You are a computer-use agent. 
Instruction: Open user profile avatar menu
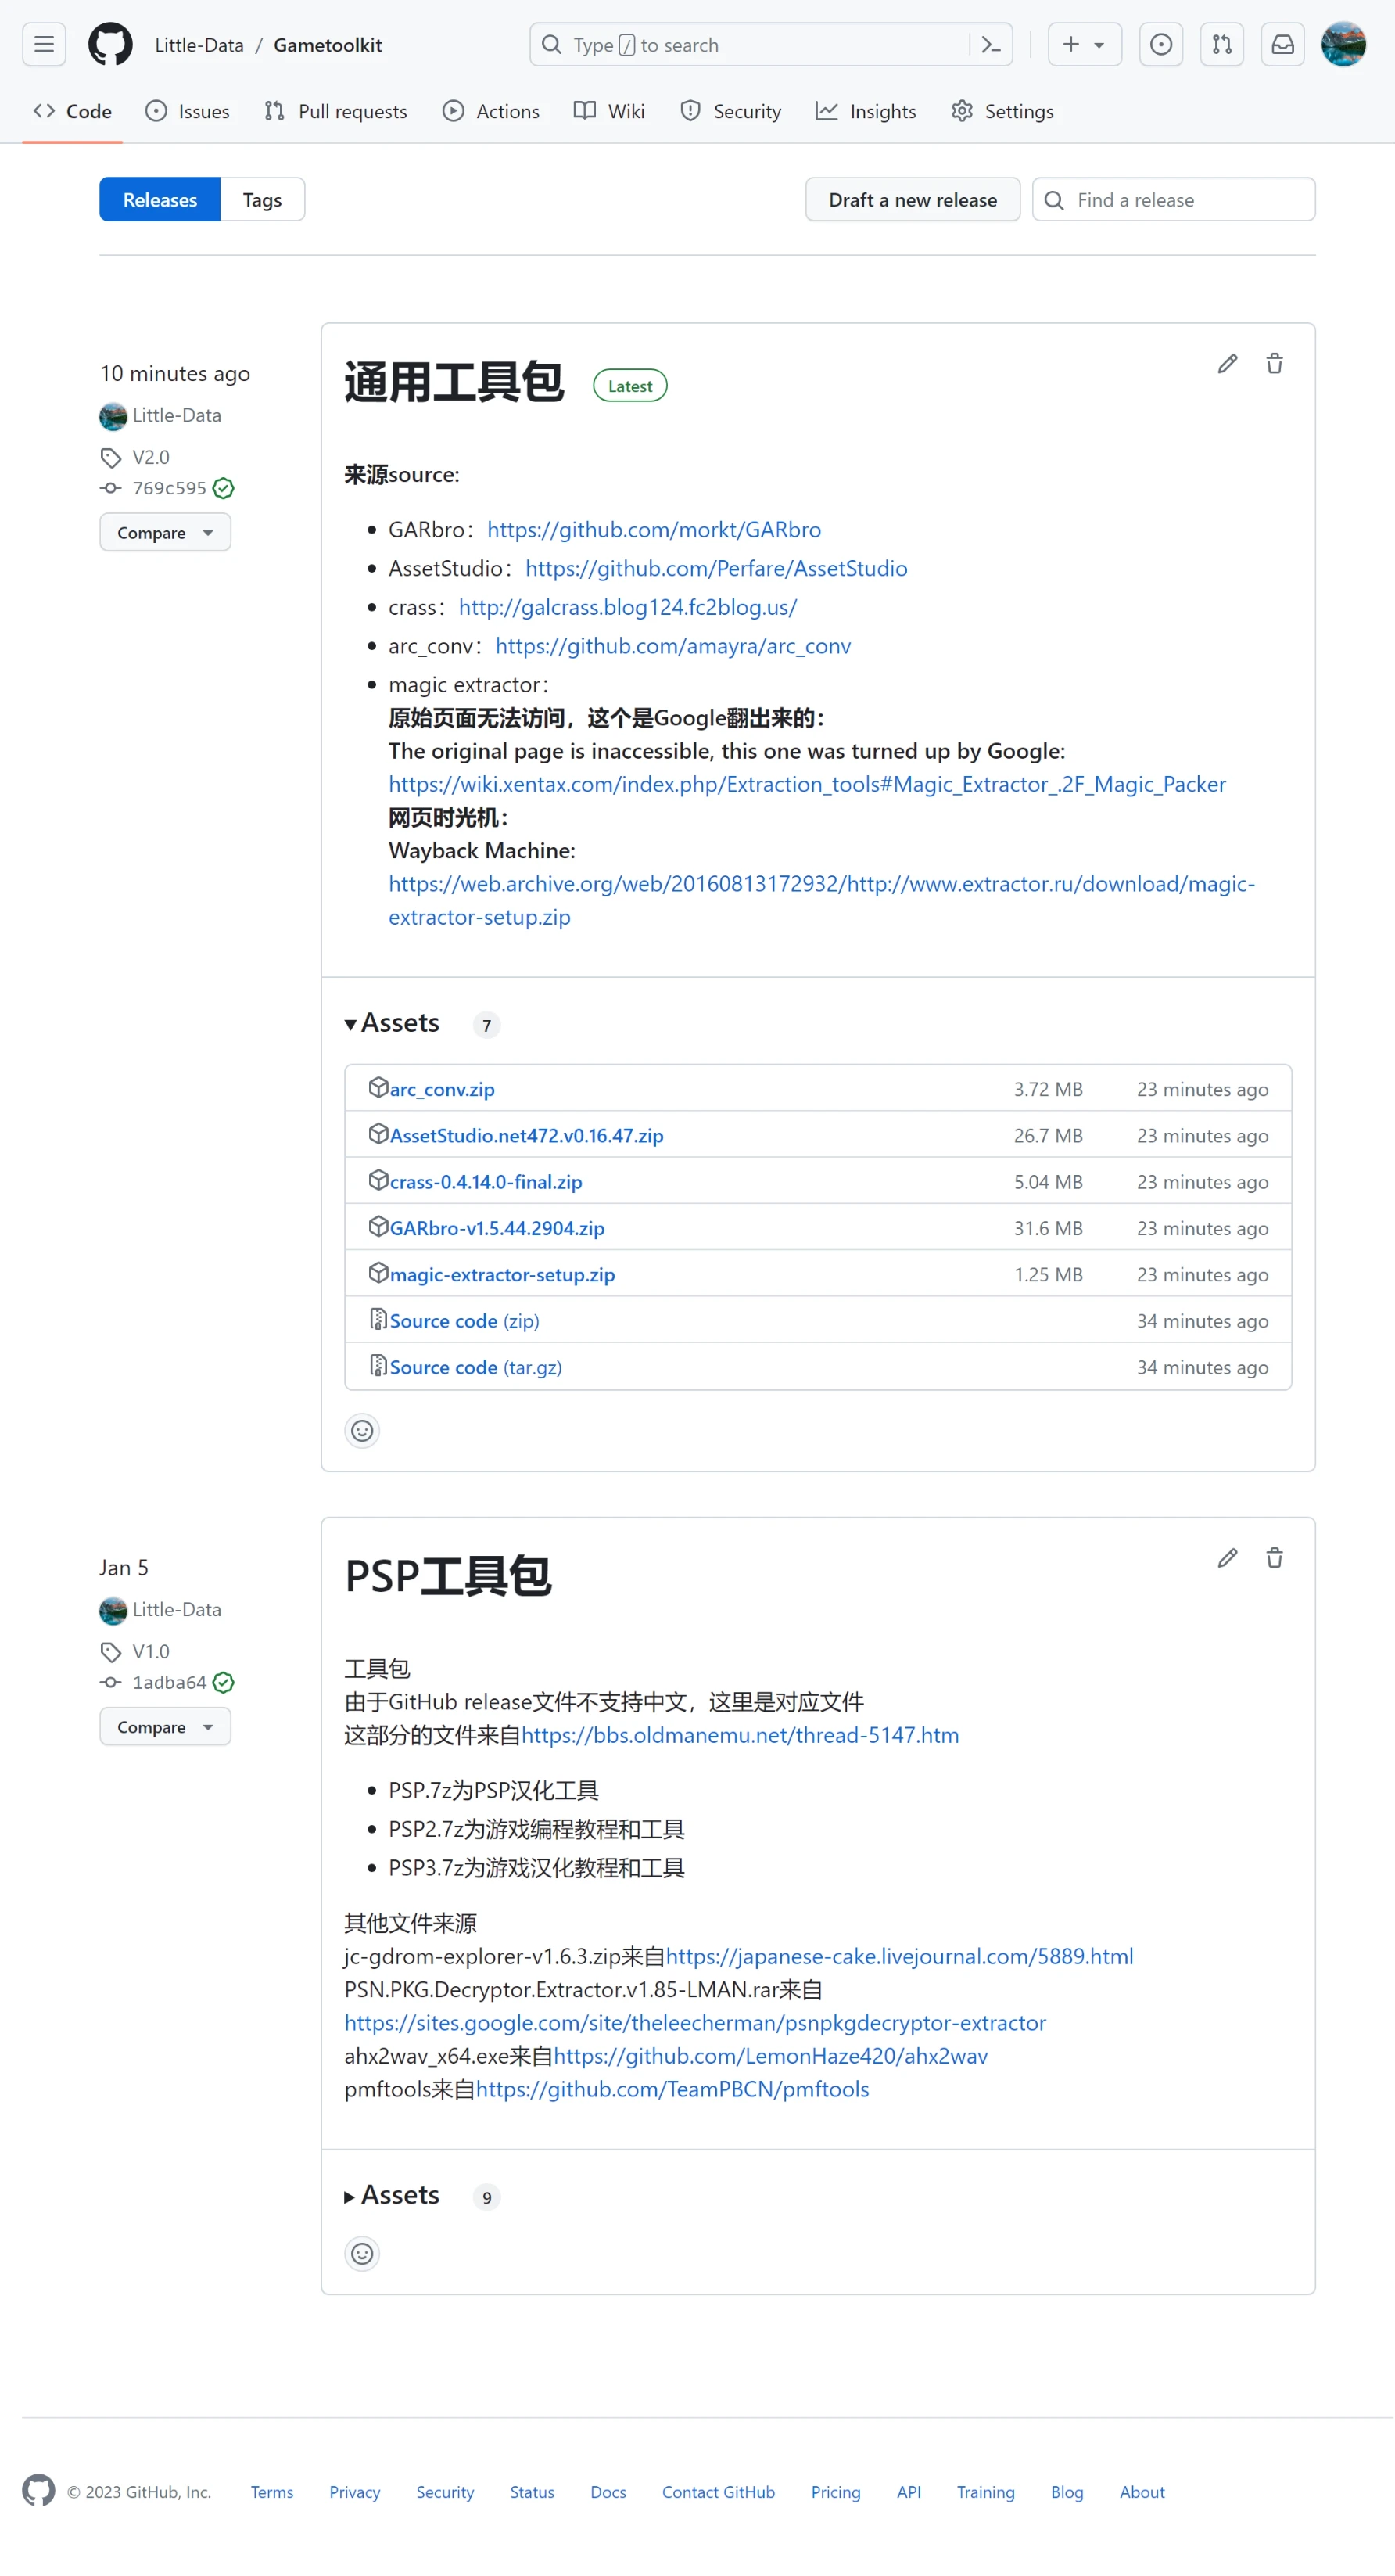pos(1343,44)
